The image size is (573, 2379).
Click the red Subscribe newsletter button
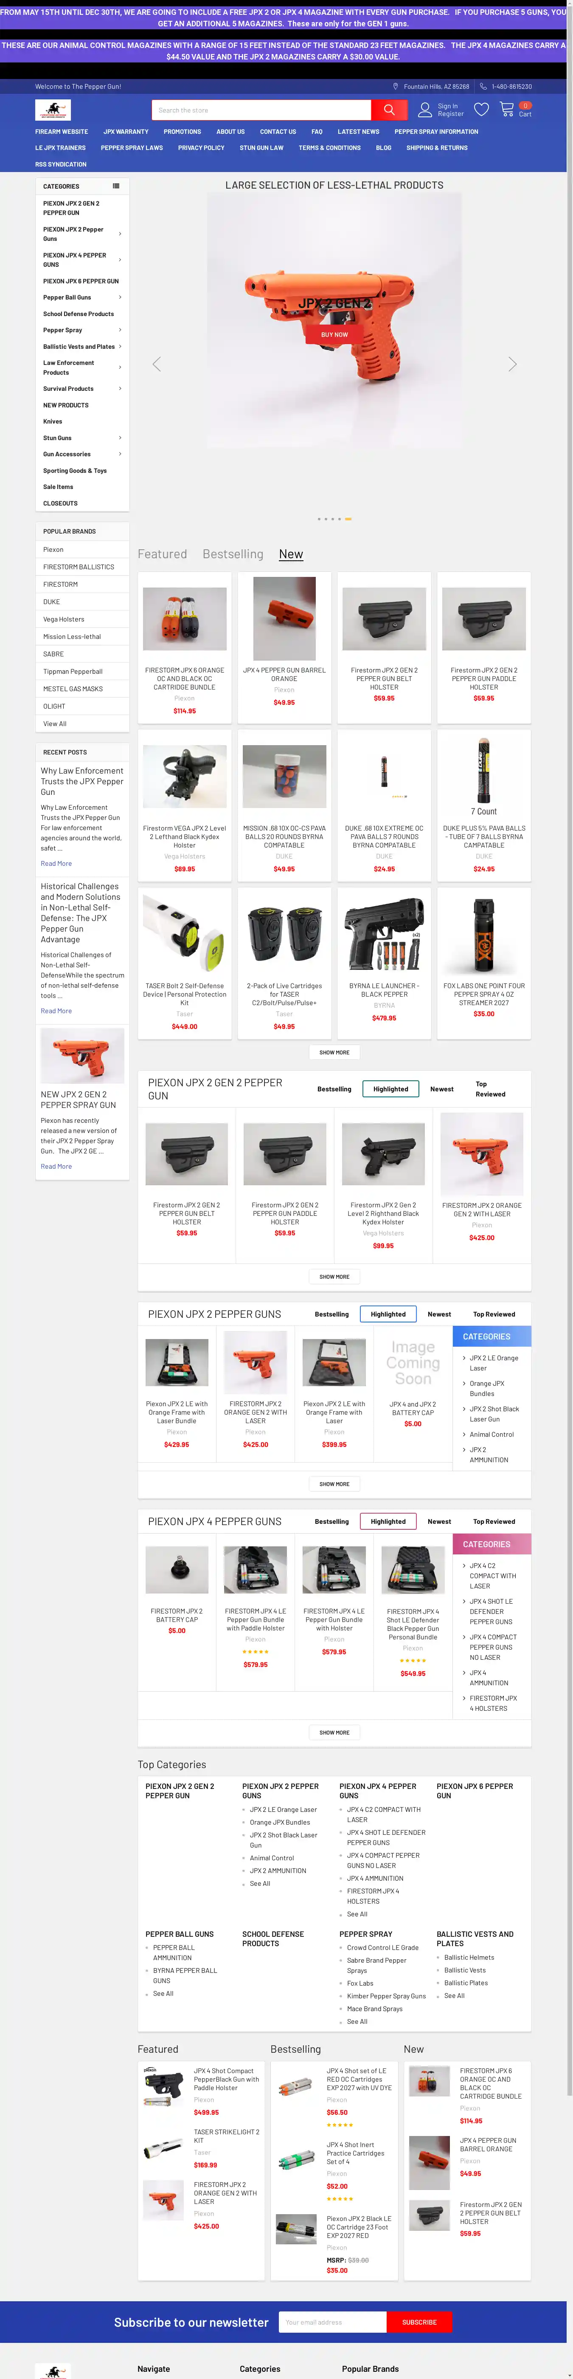(419, 2322)
